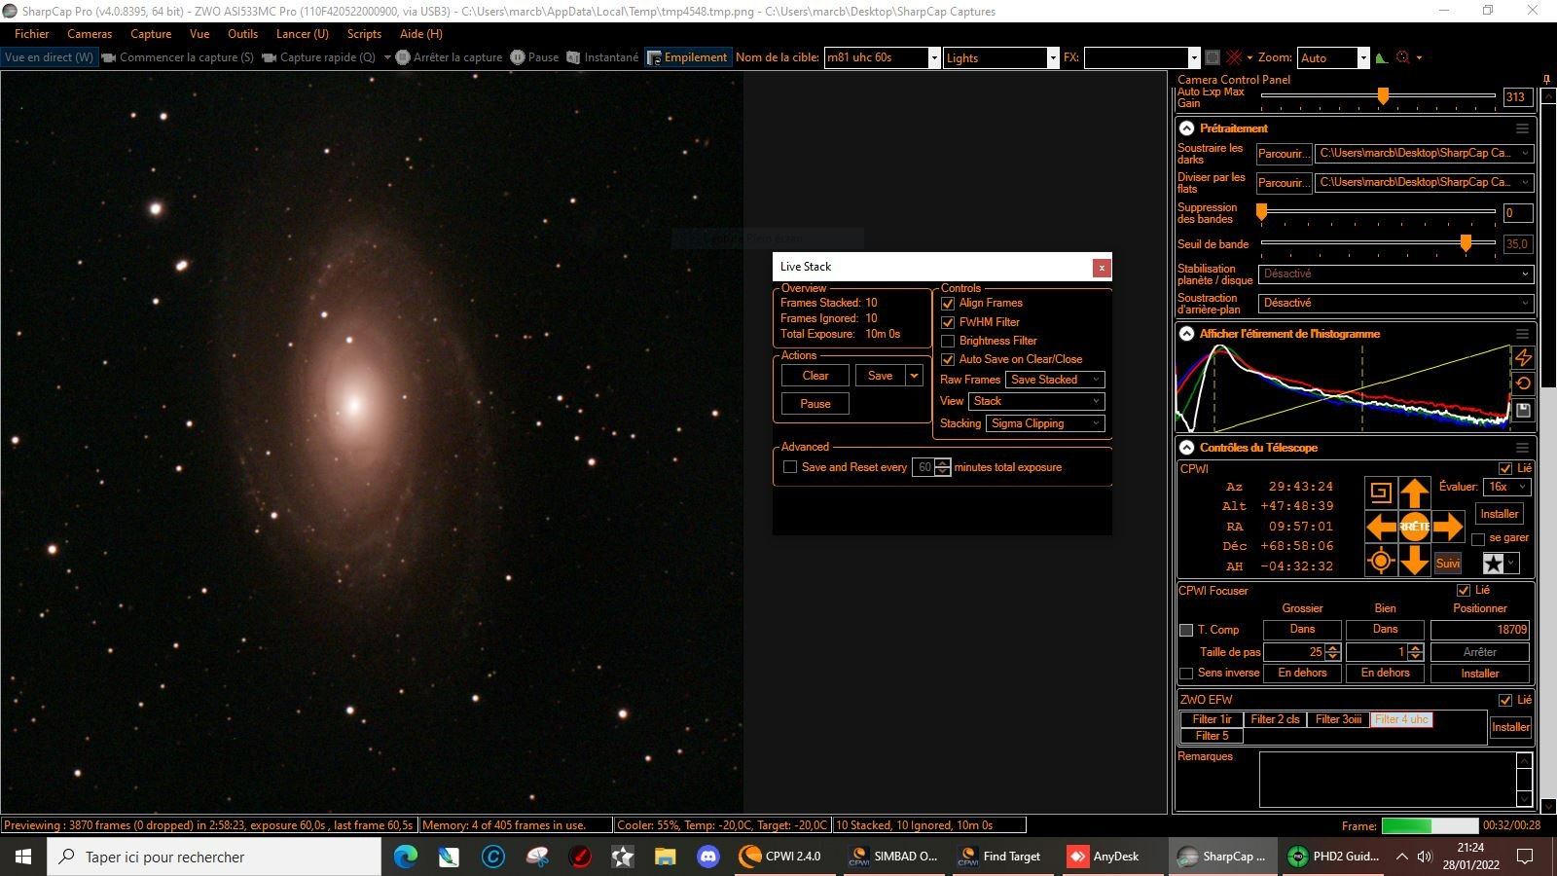Click the histogram auto-stretch lightning icon
The width and height of the screenshot is (1557, 876).
(1523, 358)
